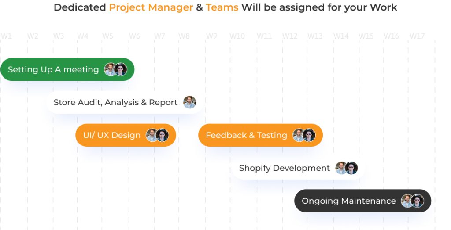The width and height of the screenshot is (451, 230).
Task: Click the Feedback & Testing task bar
Action: 246,135
